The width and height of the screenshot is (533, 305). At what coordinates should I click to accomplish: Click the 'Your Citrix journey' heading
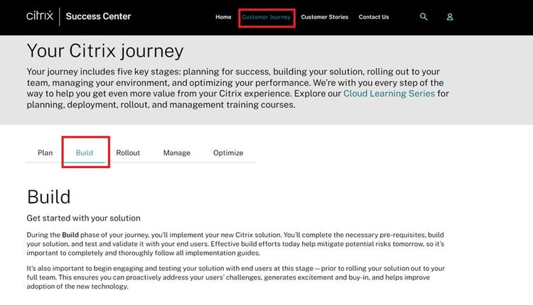tap(105, 51)
